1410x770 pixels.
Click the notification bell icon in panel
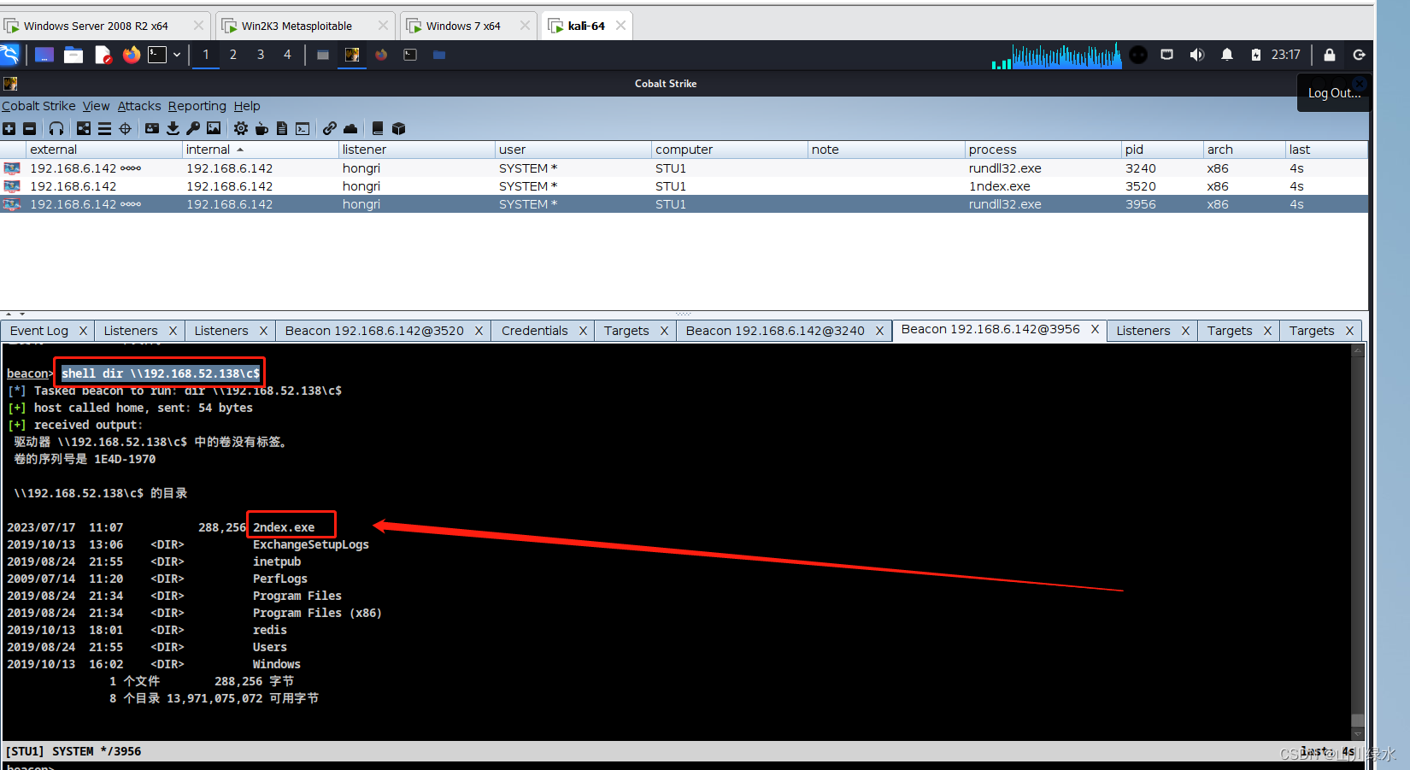coord(1226,55)
